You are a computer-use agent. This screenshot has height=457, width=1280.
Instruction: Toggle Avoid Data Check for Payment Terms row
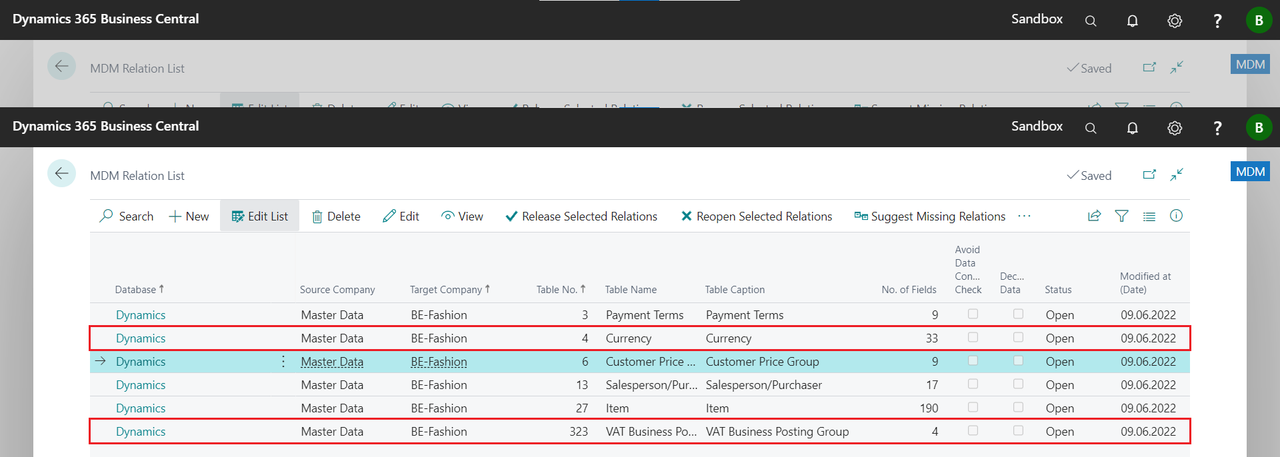pyautogui.click(x=973, y=314)
